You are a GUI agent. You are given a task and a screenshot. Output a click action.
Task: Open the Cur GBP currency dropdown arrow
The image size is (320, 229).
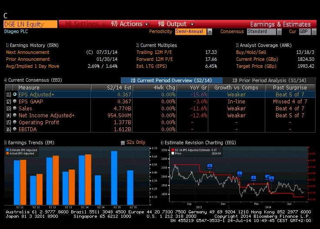click(x=314, y=32)
